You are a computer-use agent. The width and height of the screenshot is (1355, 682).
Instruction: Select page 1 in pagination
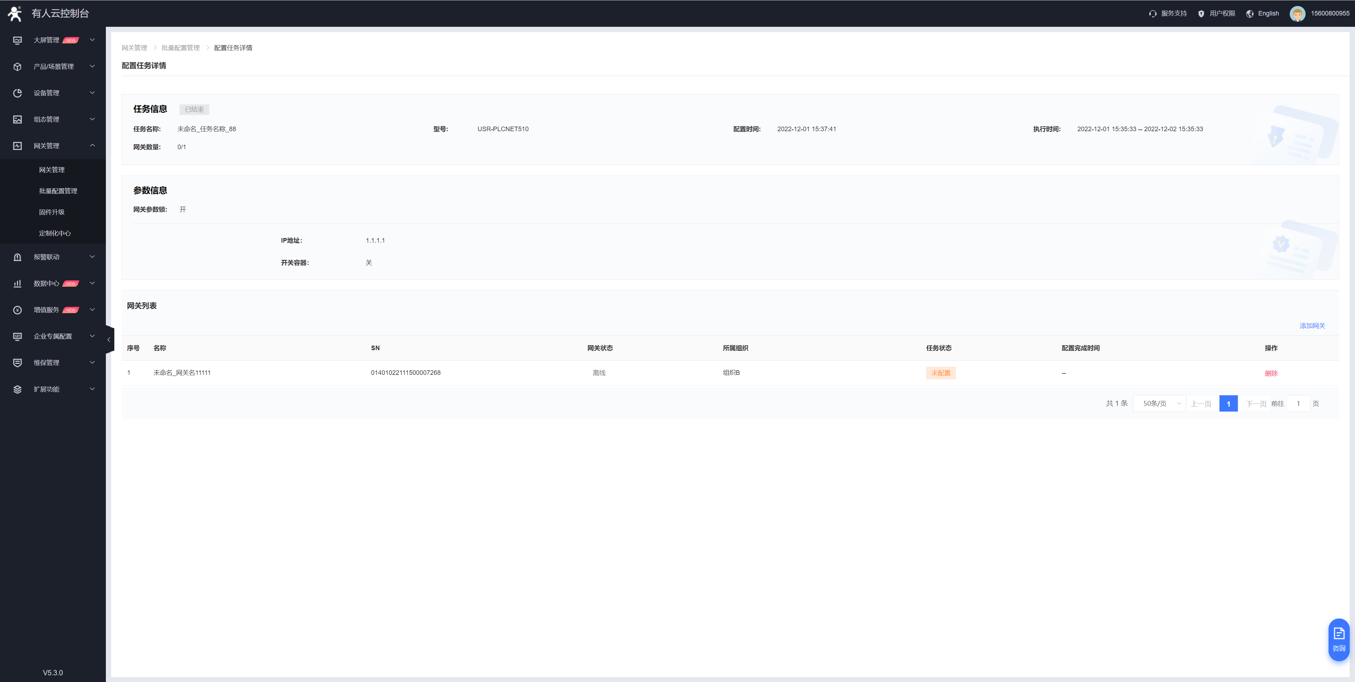1228,404
